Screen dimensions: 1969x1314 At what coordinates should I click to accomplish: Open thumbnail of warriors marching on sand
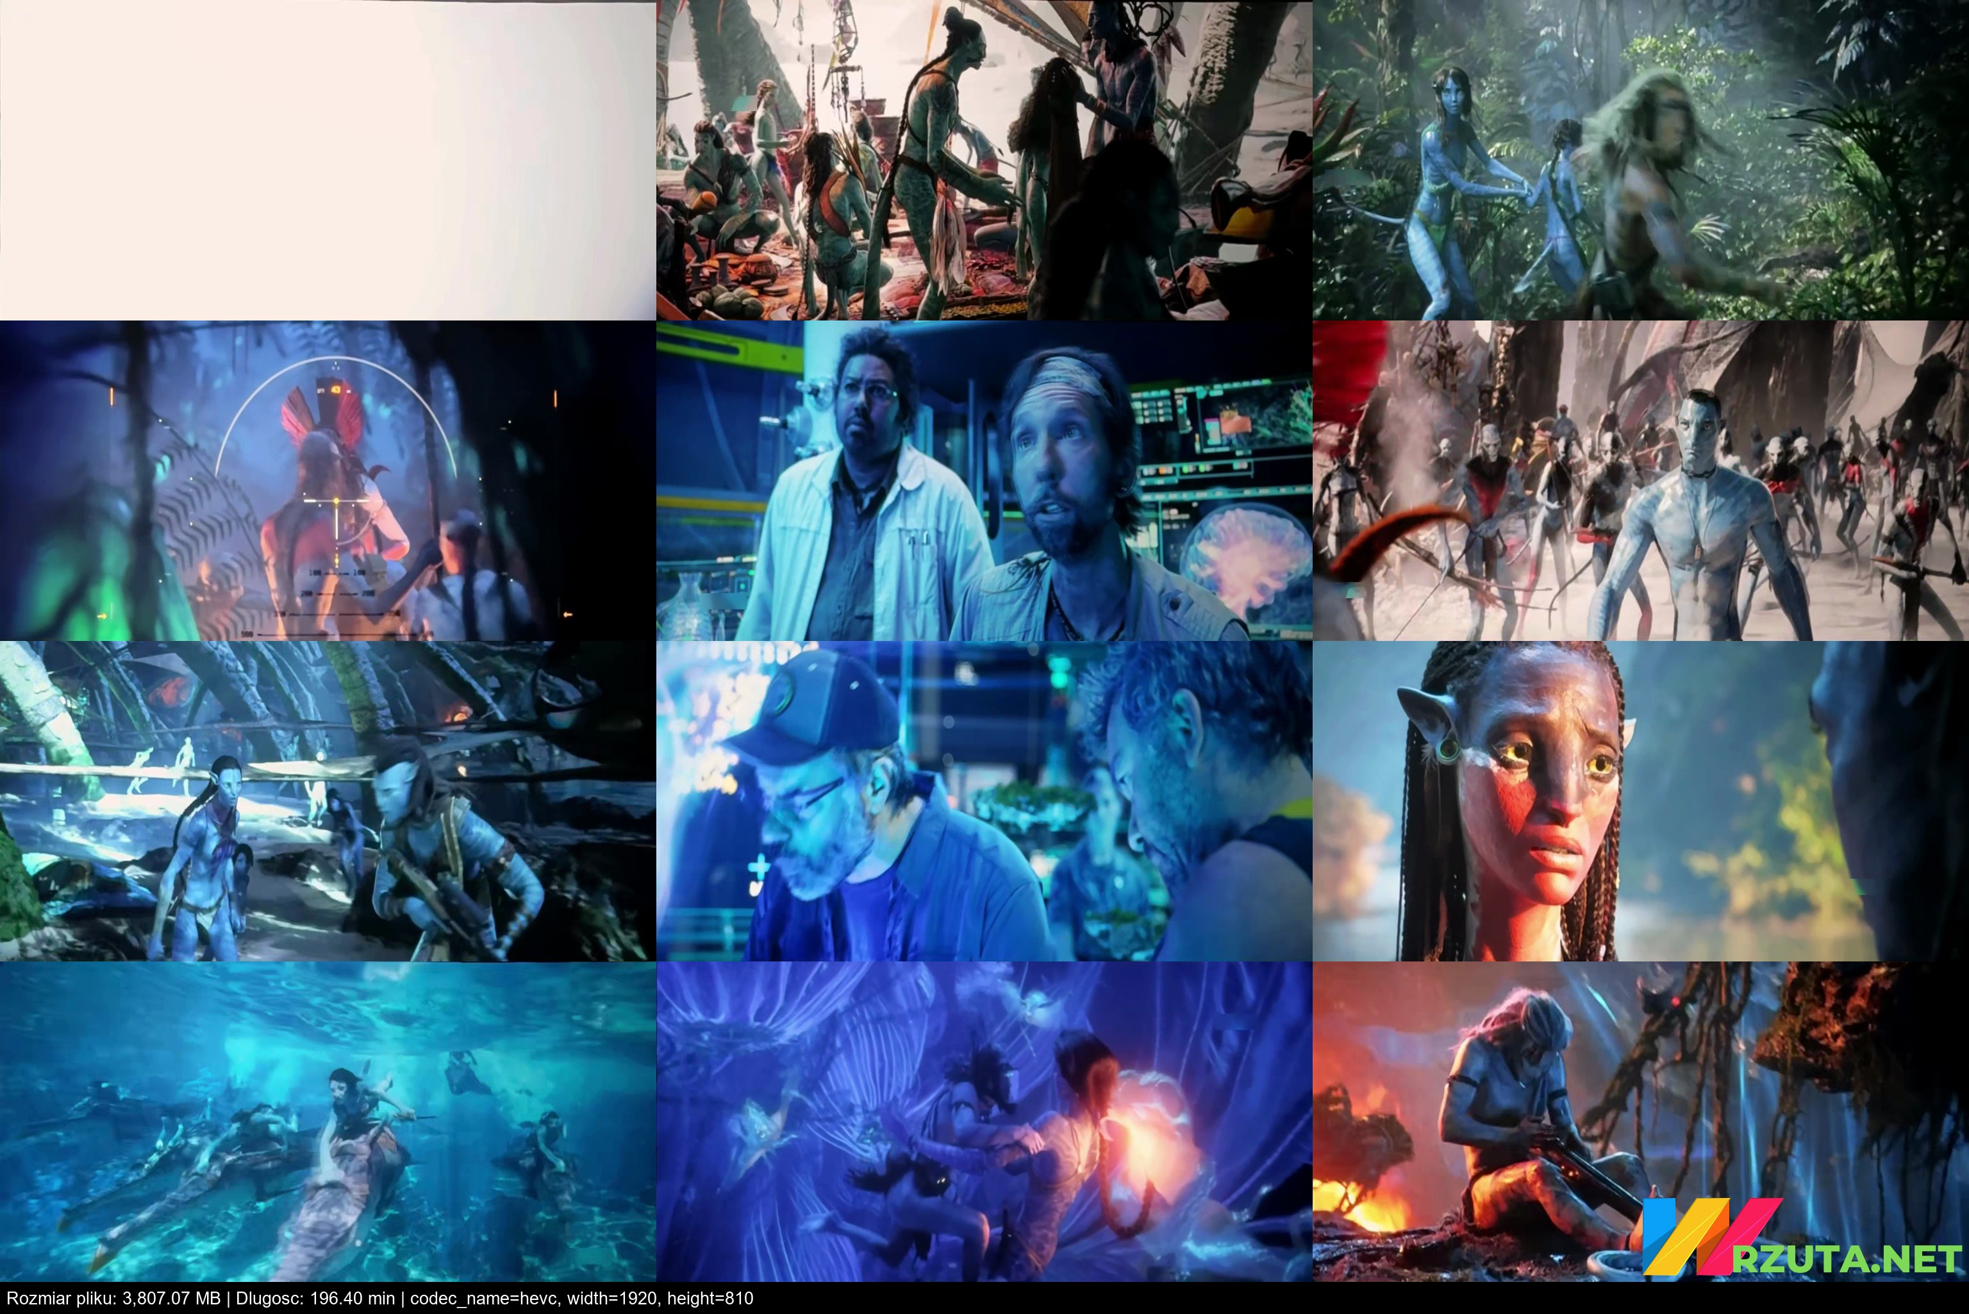pos(1641,480)
